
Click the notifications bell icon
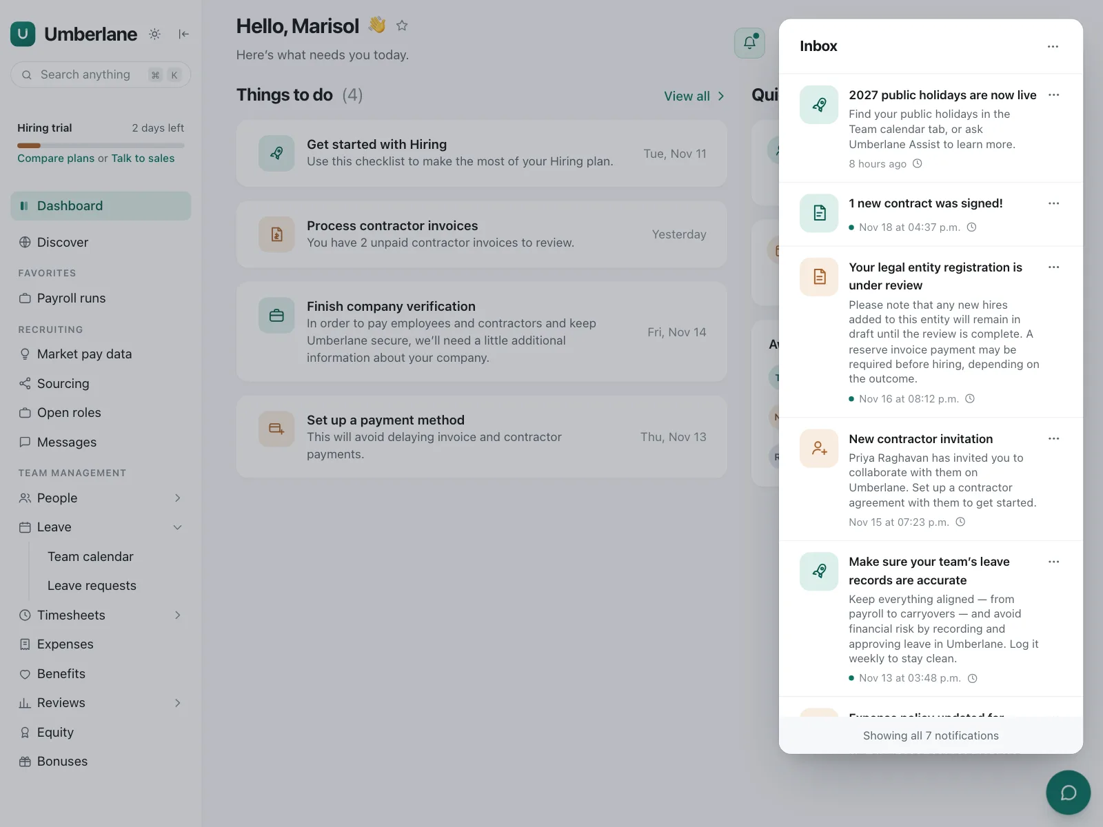749,43
